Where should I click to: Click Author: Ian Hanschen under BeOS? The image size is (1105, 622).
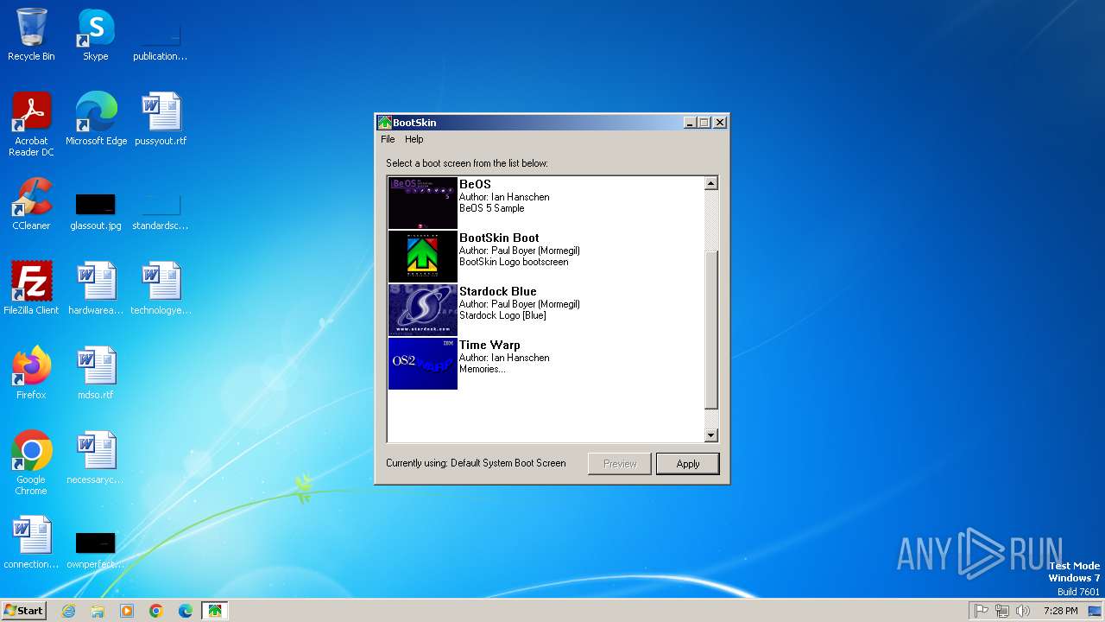504,197
